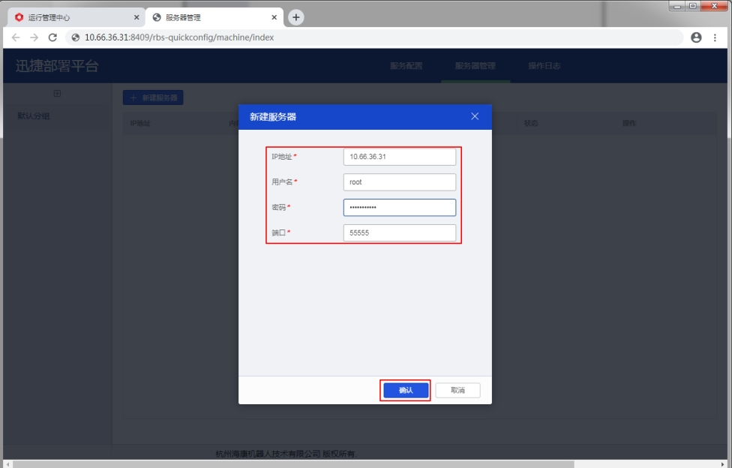Image resolution: width=732 pixels, height=468 pixels.
Task: Focus the 密码 password field
Action: (x=399, y=208)
